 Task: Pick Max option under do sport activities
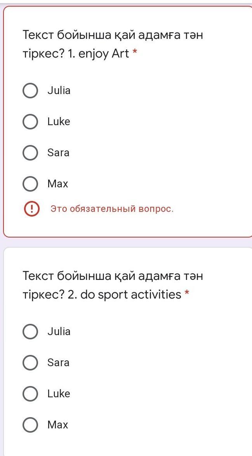(x=30, y=425)
